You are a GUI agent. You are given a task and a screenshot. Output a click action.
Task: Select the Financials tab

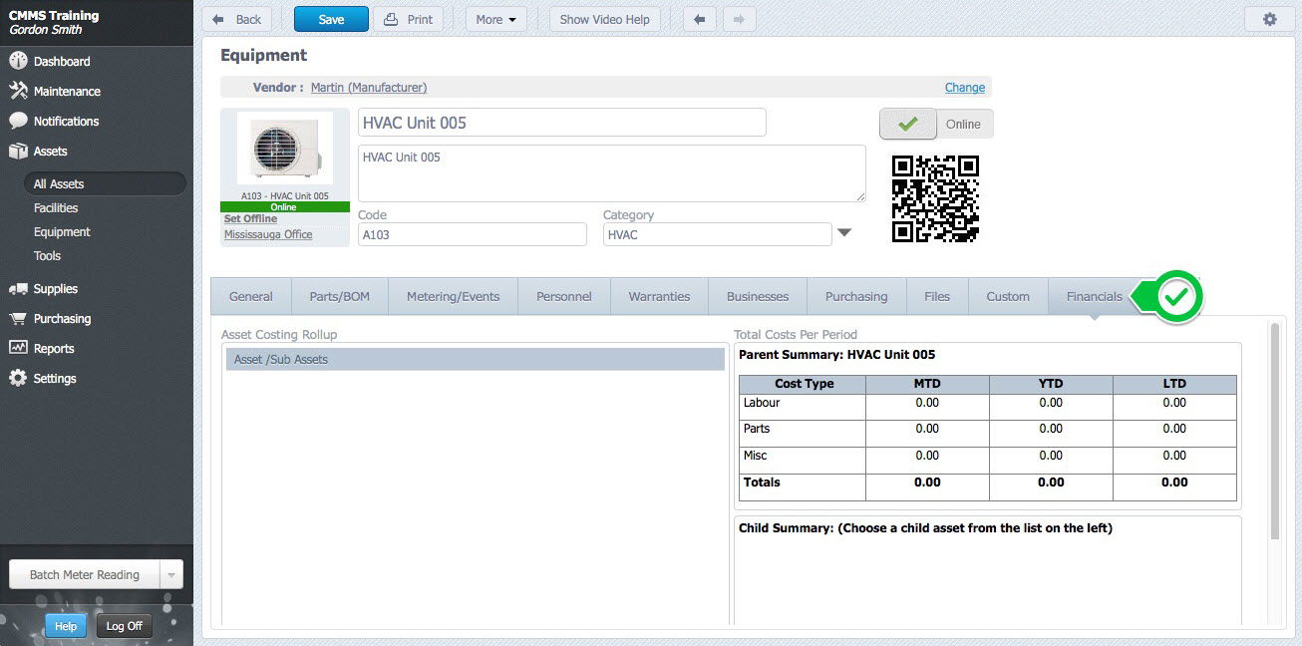1094,296
